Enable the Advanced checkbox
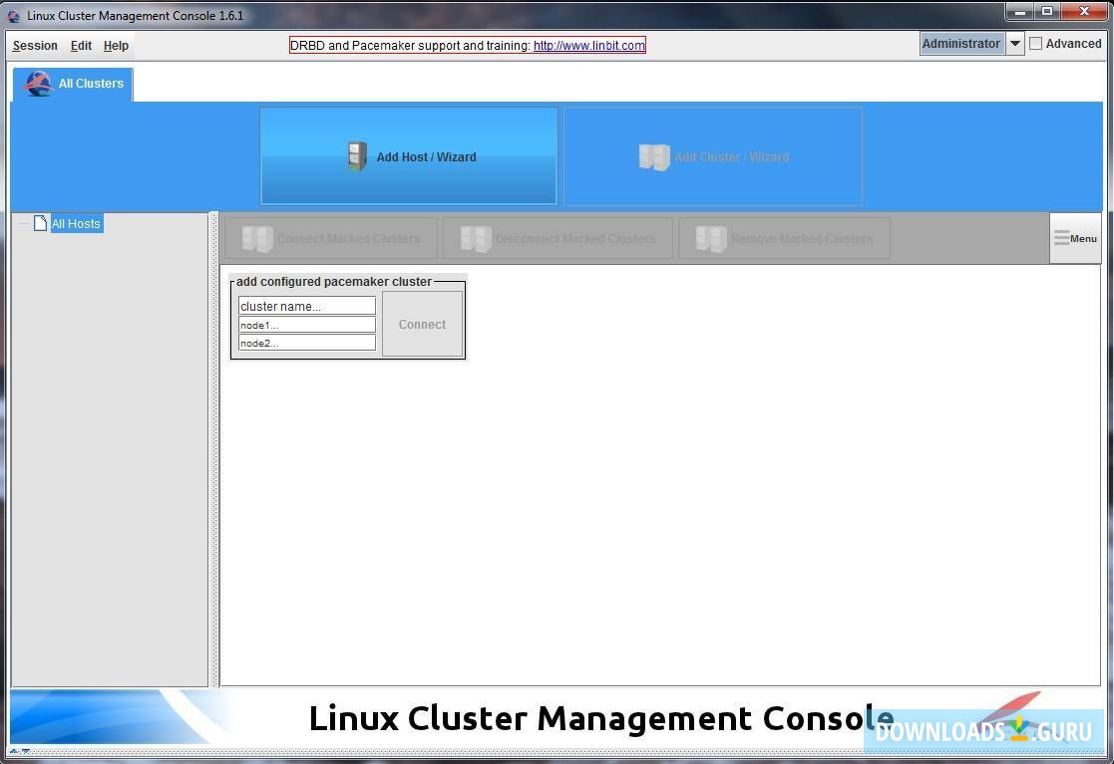The width and height of the screenshot is (1114, 764). point(1036,44)
